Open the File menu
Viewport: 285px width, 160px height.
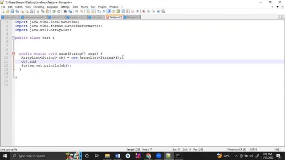pos(3,7)
